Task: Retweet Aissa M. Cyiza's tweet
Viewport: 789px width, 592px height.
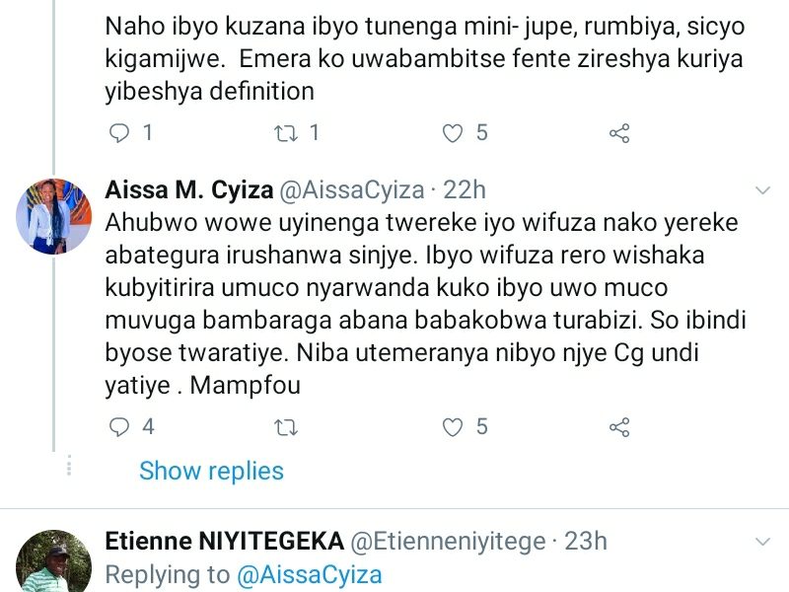Action: [286, 427]
